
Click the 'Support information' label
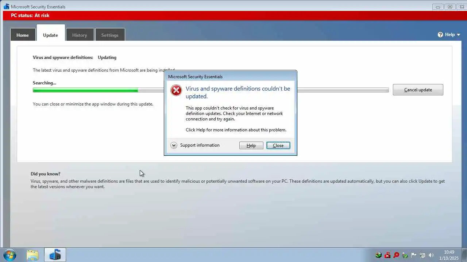[x=200, y=145]
